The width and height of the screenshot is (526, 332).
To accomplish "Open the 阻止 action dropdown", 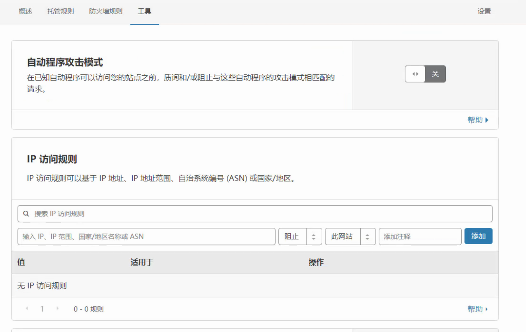I will pos(292,237).
